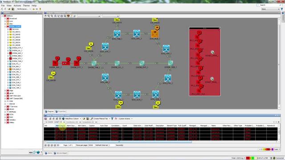Switch to the Properties tab
285x160 pixels.
[x=61, y=112]
